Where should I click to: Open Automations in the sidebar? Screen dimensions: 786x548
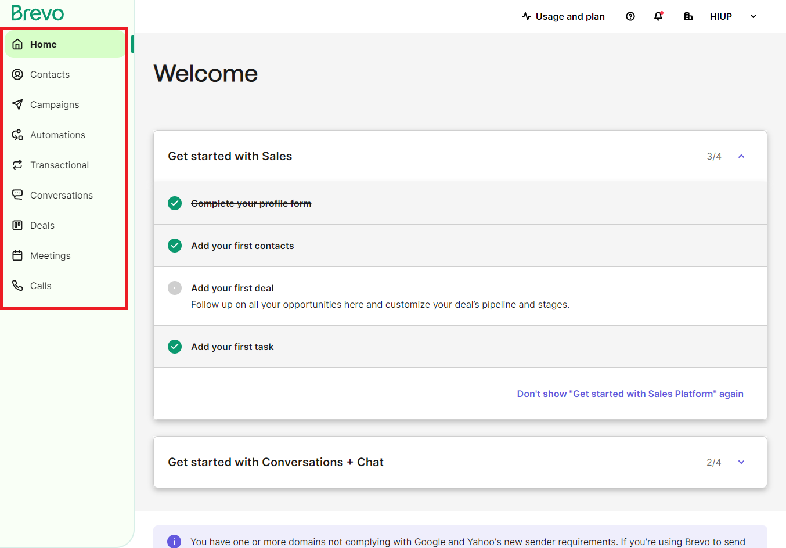(x=65, y=135)
